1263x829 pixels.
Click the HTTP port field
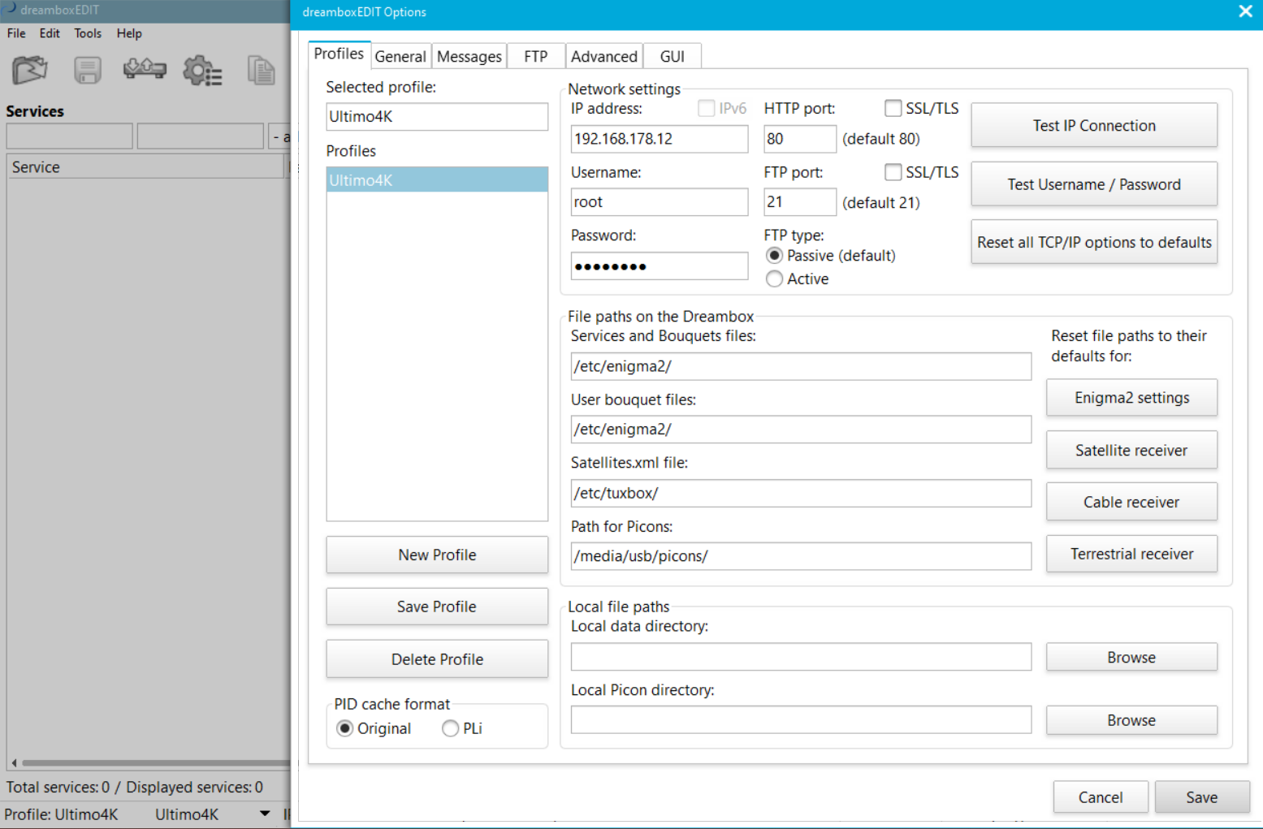pyautogui.click(x=800, y=139)
